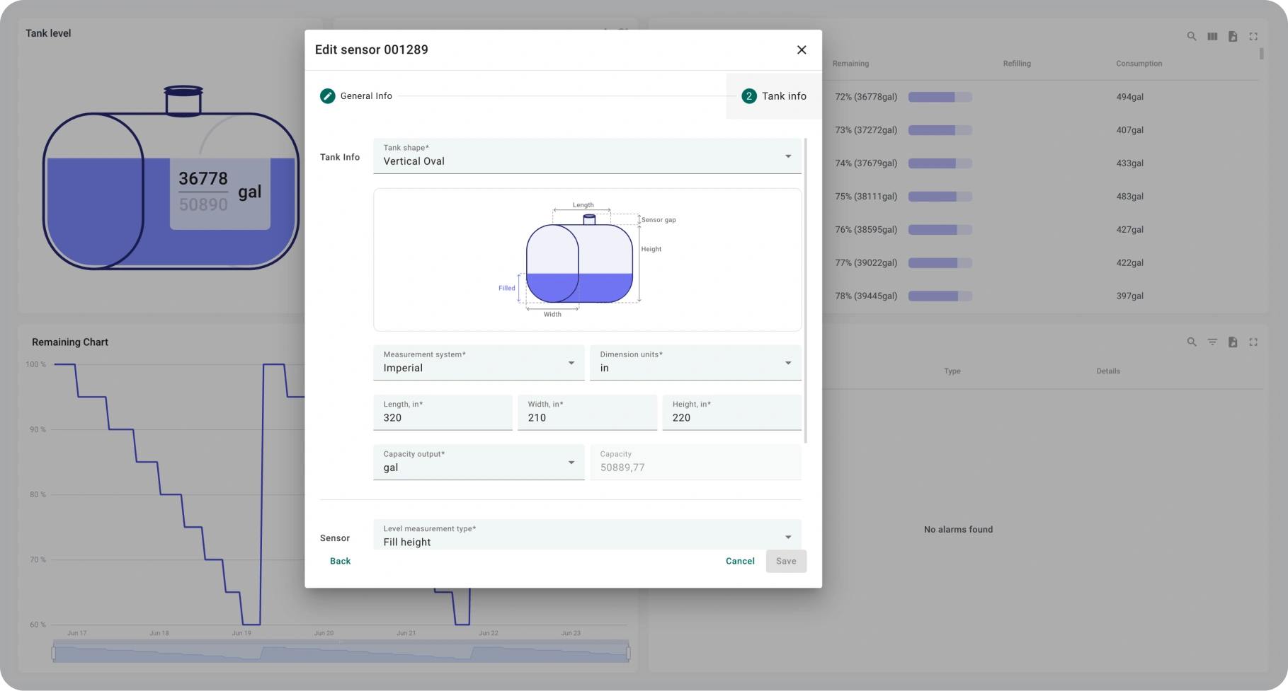This screenshot has width=1288, height=691.
Task: Edit the Width value field showing 210
Action: 587,417
